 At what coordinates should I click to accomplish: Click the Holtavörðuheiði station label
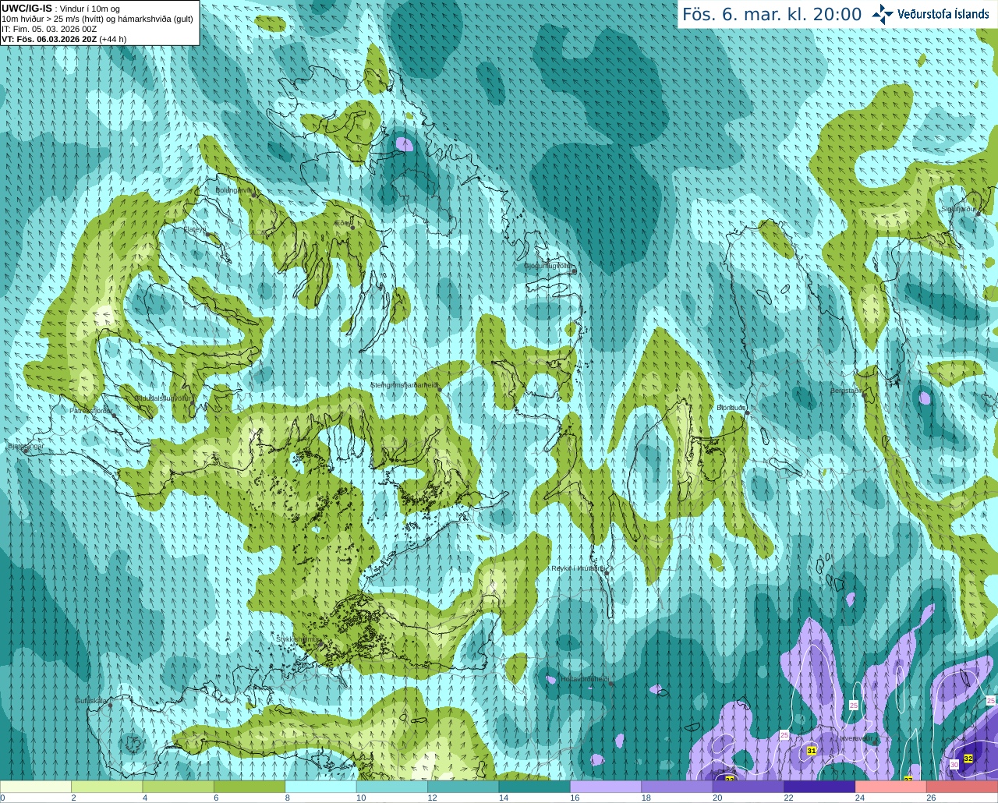point(585,679)
